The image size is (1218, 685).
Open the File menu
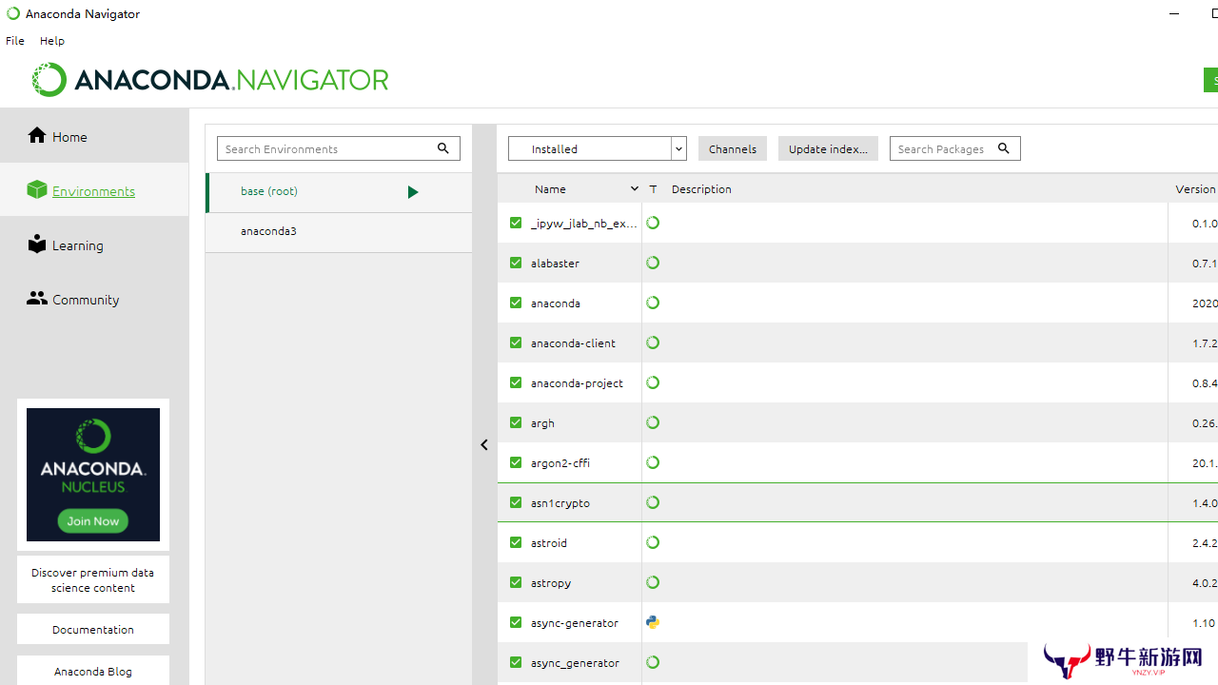coord(15,41)
